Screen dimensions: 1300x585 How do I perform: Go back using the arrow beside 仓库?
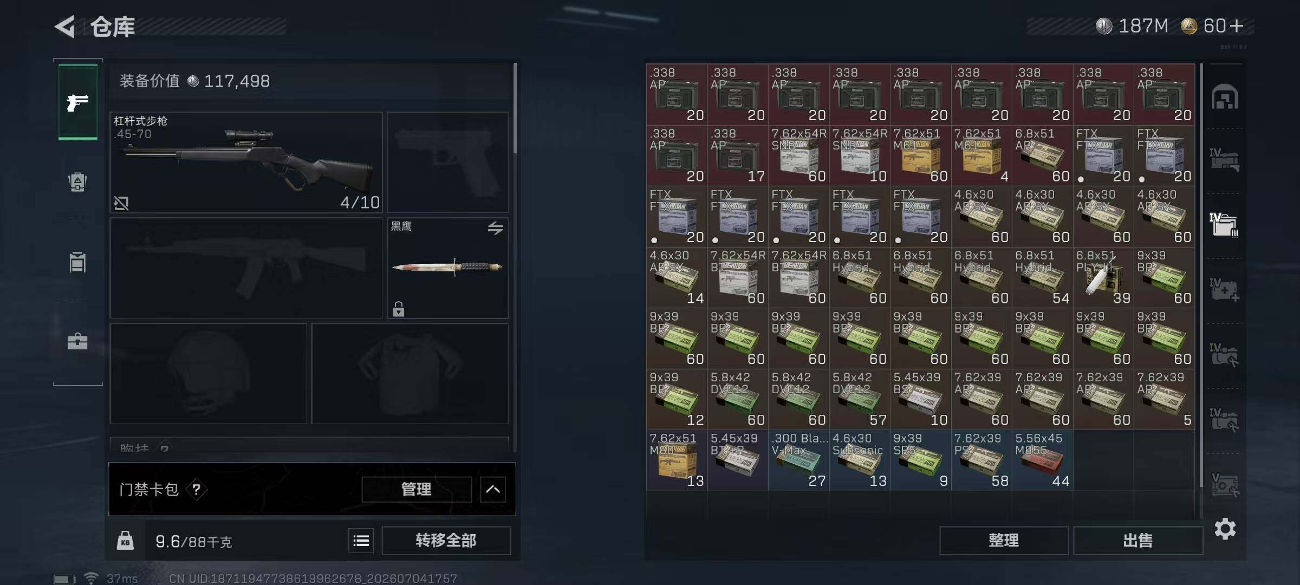(65, 27)
